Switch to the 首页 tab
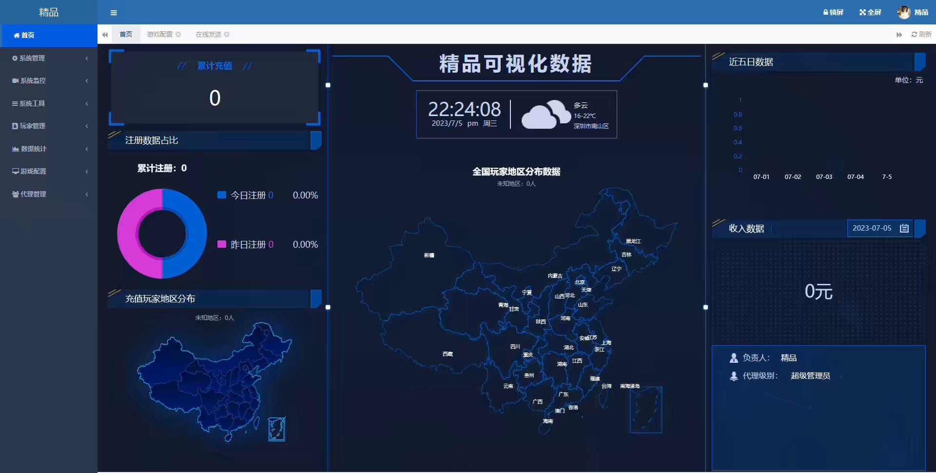The height and width of the screenshot is (473, 936). click(x=126, y=35)
